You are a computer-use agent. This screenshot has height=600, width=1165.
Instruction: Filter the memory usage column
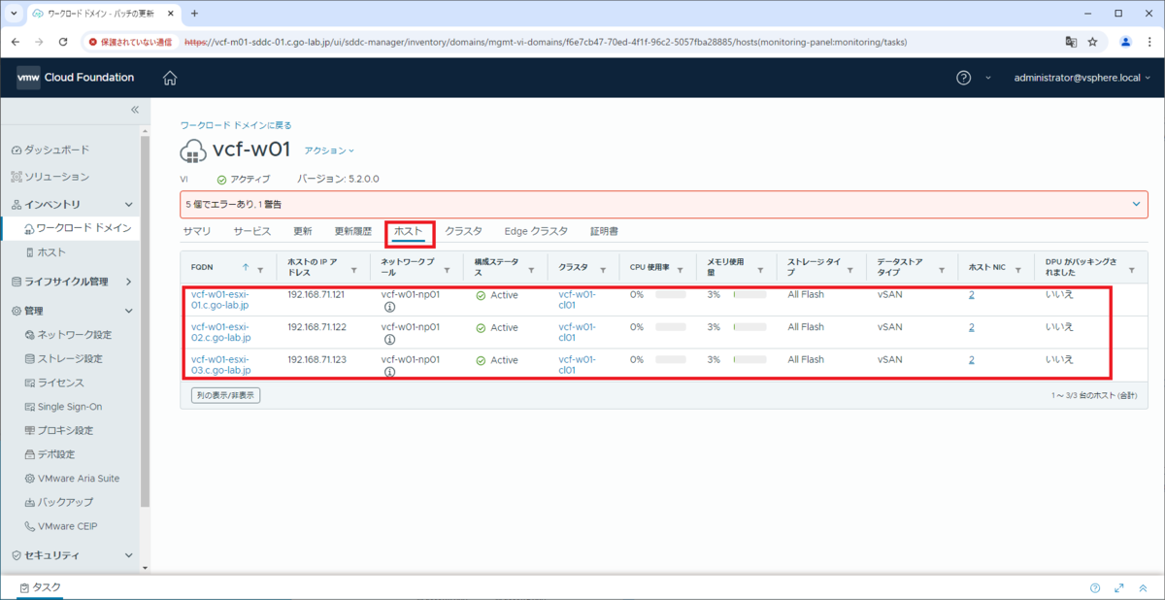coord(760,271)
